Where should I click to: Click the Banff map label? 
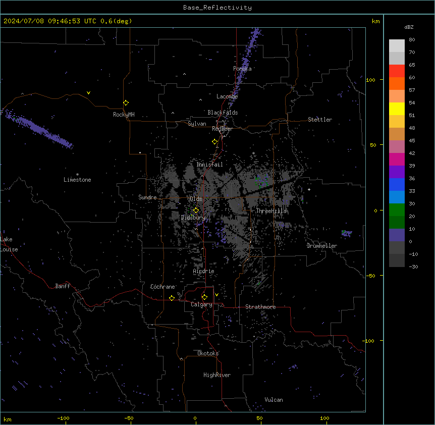[x=63, y=286]
